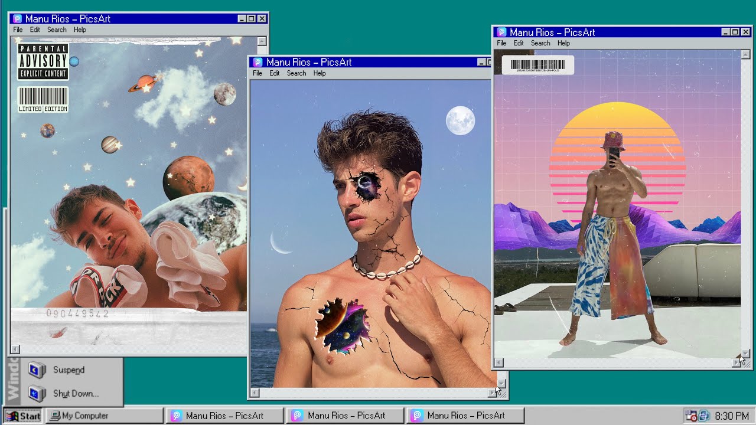Minimize the cracked-face window
756x425 pixels.
(482, 62)
